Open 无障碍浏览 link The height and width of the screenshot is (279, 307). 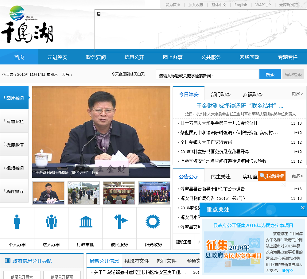[288, 5]
